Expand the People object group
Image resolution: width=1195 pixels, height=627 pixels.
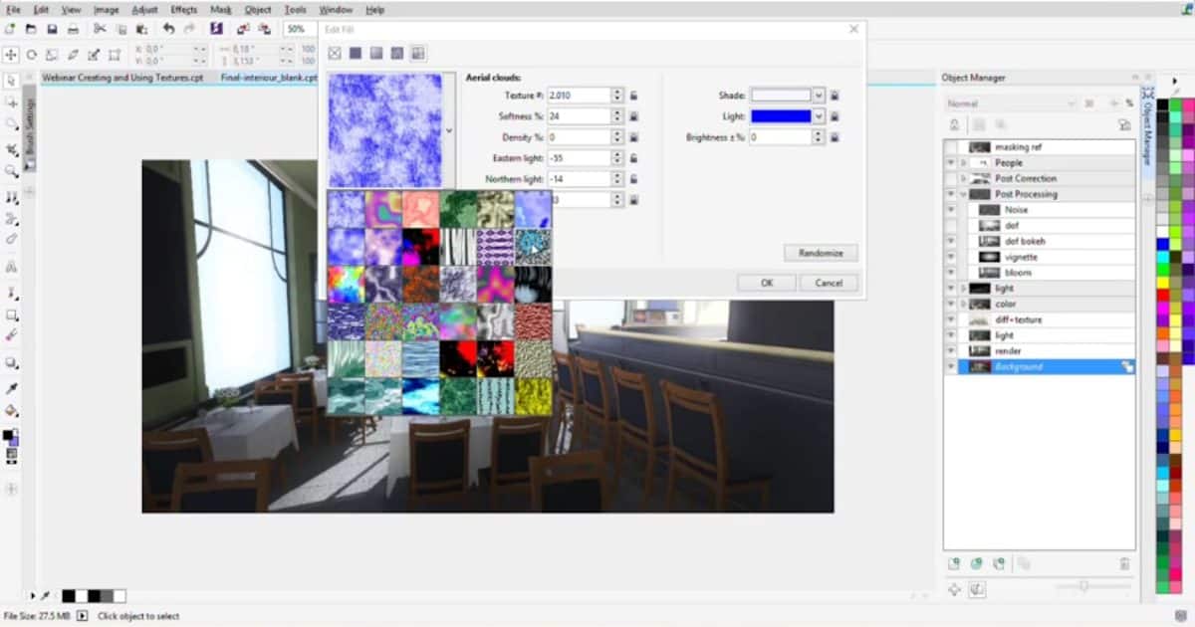click(962, 162)
